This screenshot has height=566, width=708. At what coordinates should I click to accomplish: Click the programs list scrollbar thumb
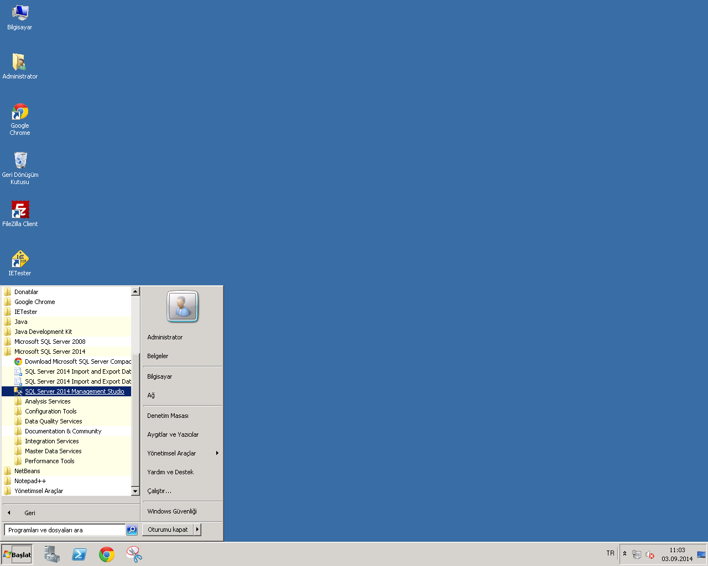tap(136, 419)
